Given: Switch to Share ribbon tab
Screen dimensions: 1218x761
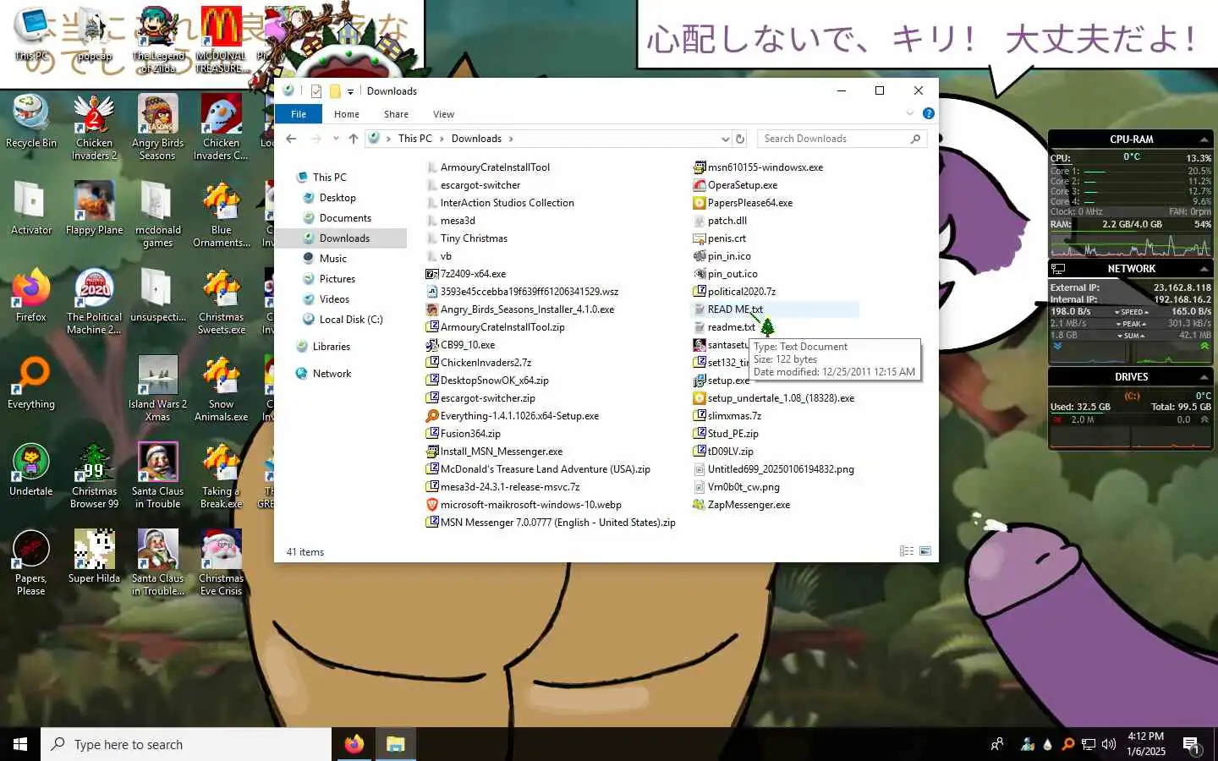Looking at the screenshot, I should coord(396,114).
